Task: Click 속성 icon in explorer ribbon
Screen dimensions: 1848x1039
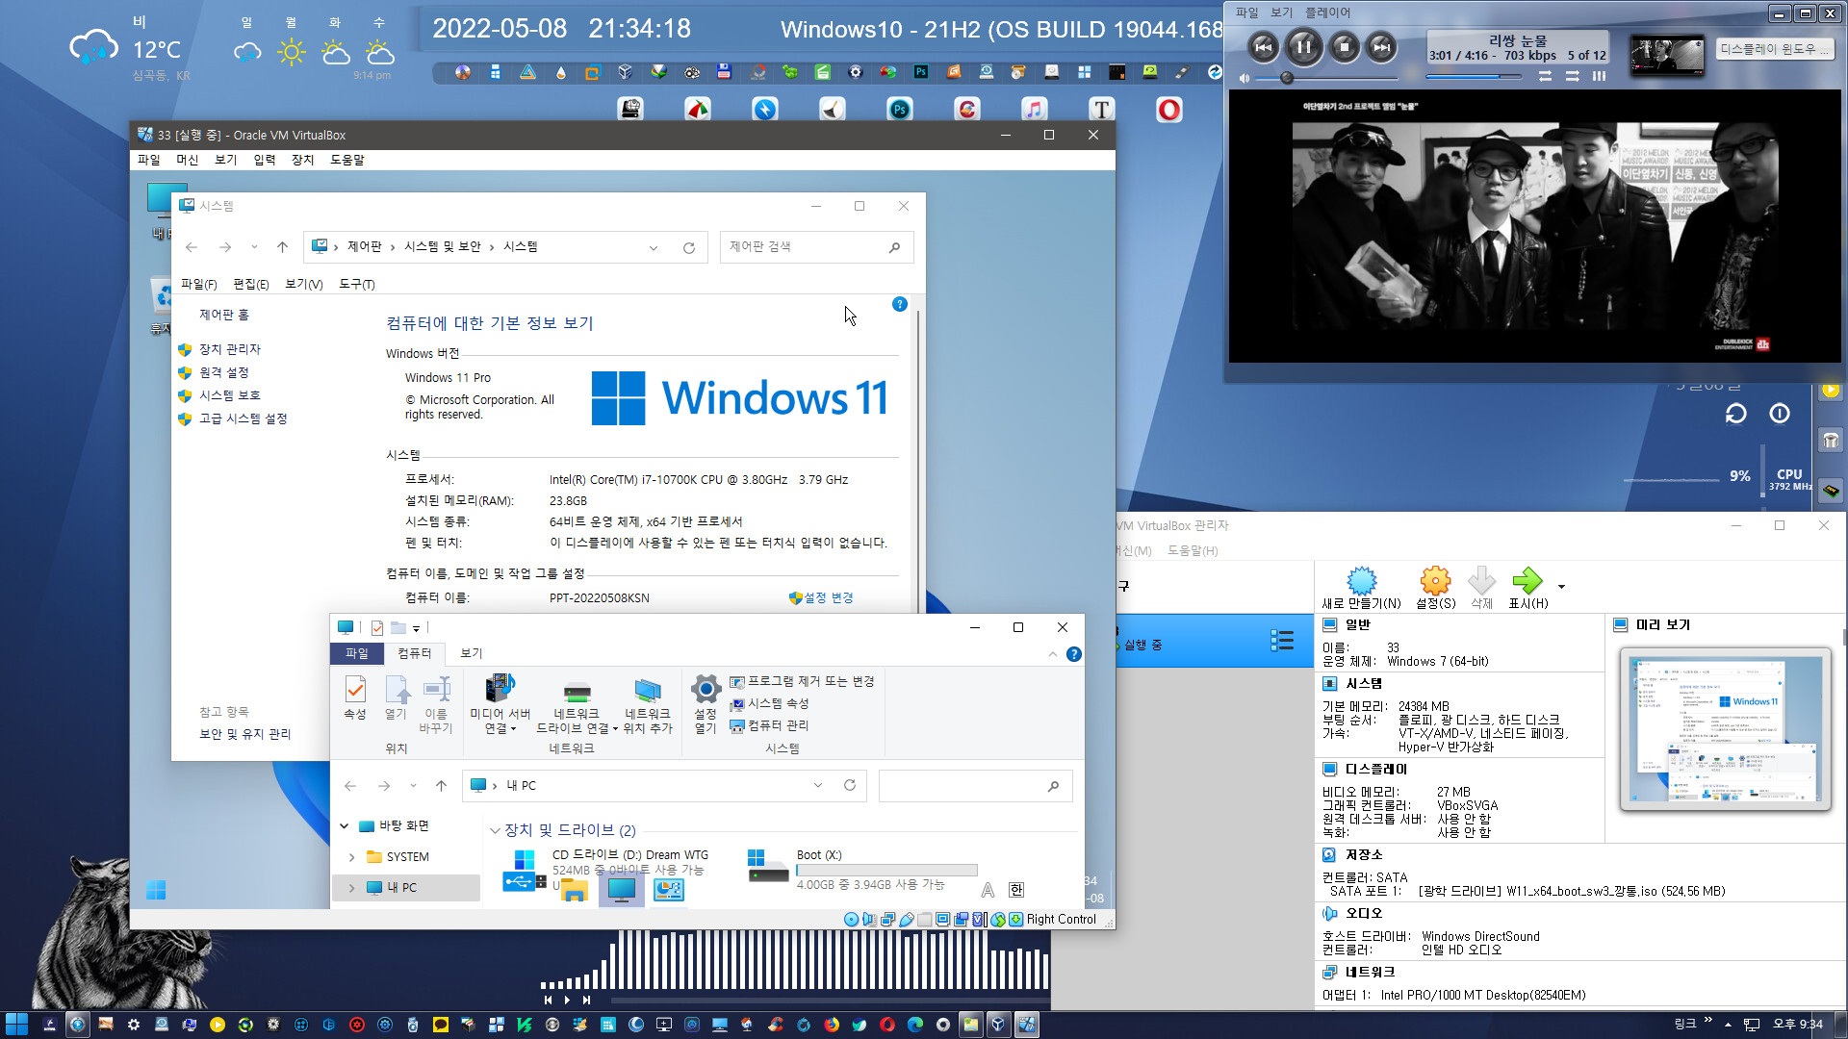Action: click(x=355, y=697)
